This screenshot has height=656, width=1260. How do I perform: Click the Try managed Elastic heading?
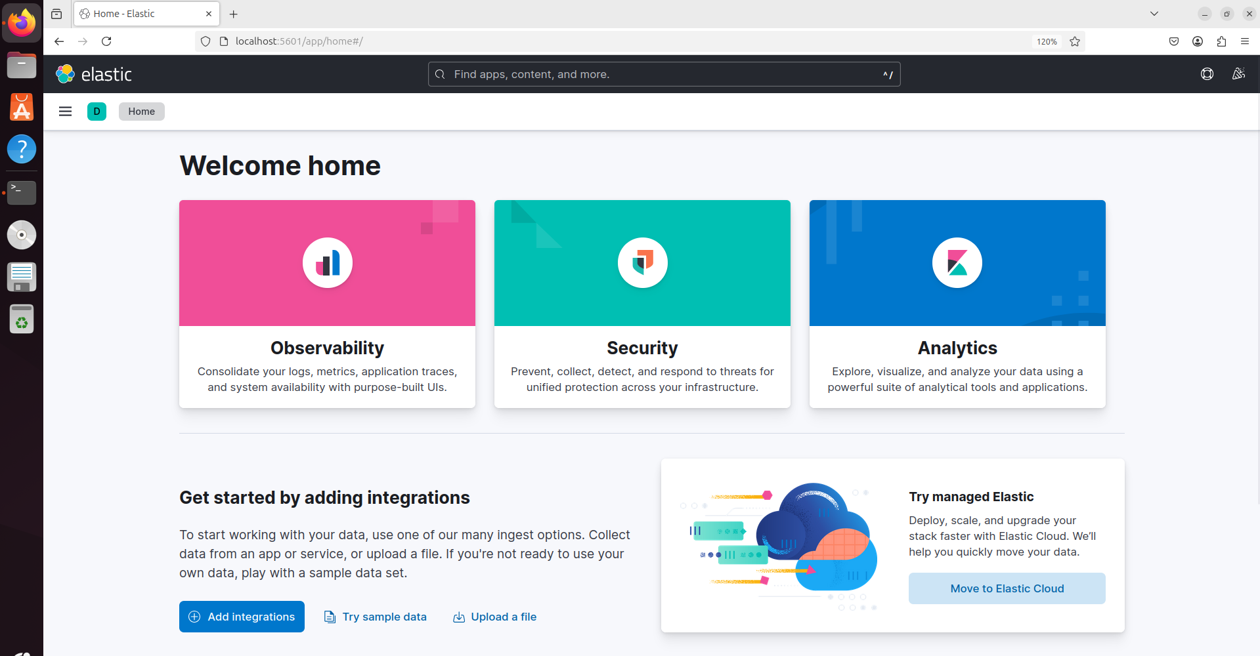pos(971,497)
